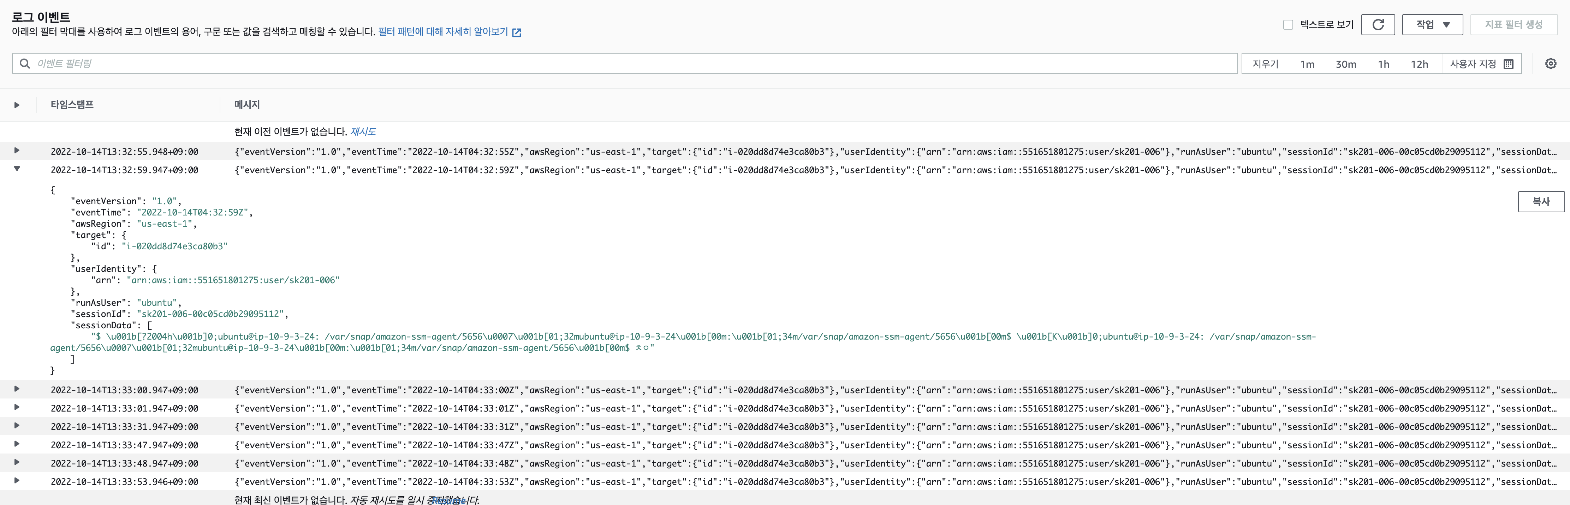Open the 작업 dropdown menu
The height and width of the screenshot is (505, 1570).
1432,24
